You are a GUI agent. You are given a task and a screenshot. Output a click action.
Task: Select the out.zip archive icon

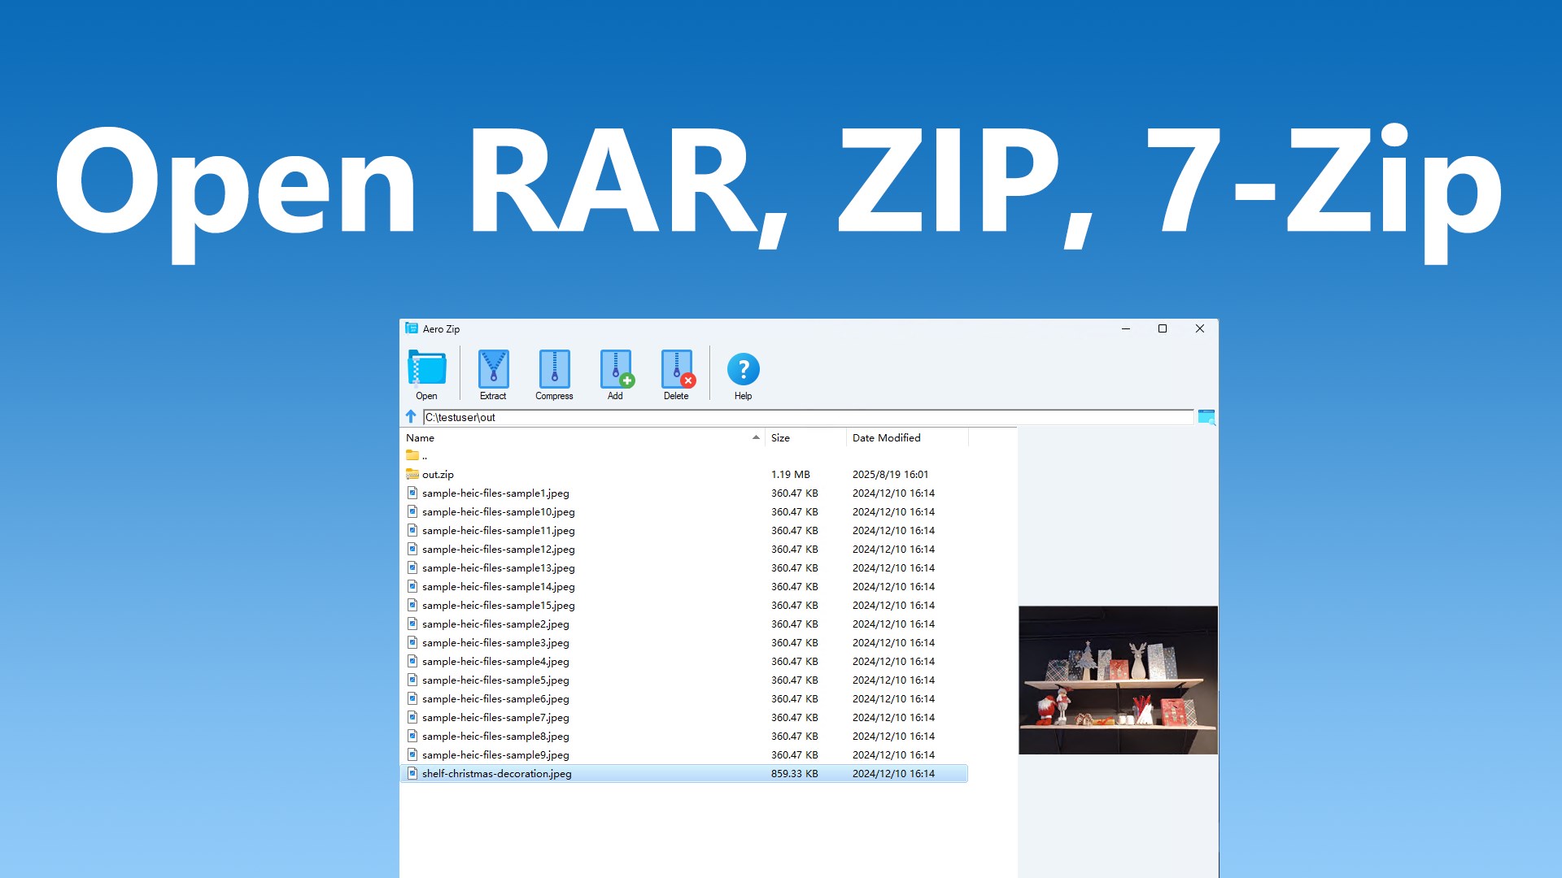(412, 474)
